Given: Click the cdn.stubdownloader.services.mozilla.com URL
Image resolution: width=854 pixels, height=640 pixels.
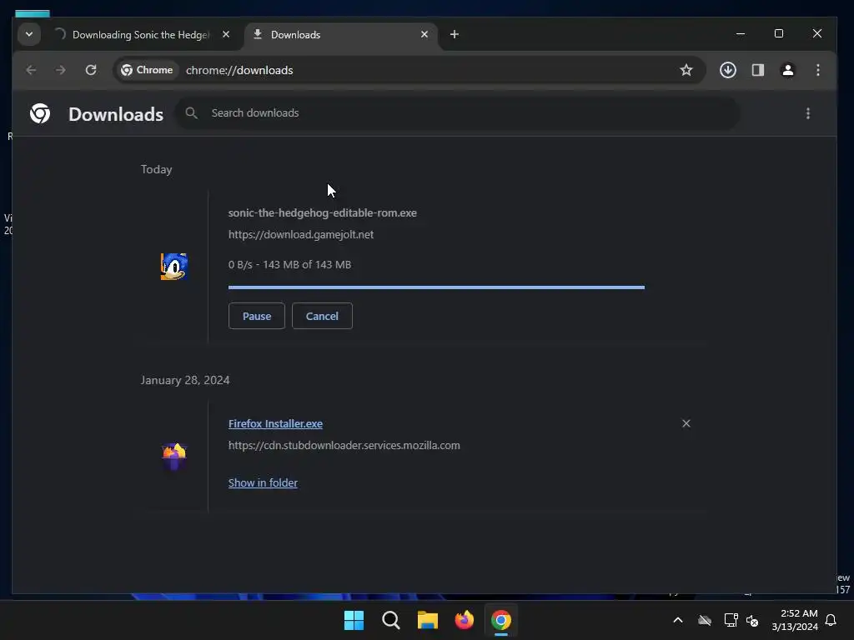Looking at the screenshot, I should coord(344,445).
